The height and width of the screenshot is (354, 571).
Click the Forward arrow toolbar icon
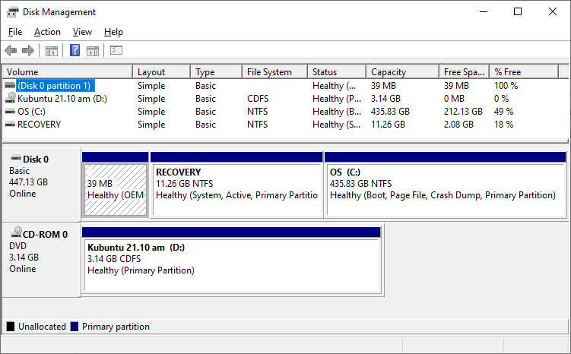(x=28, y=51)
